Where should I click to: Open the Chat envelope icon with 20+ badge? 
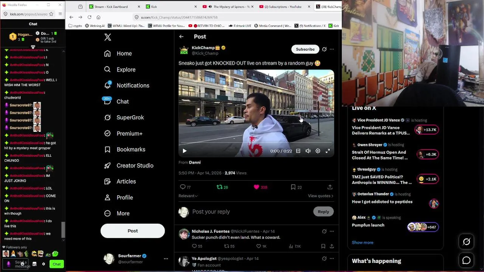(107, 101)
